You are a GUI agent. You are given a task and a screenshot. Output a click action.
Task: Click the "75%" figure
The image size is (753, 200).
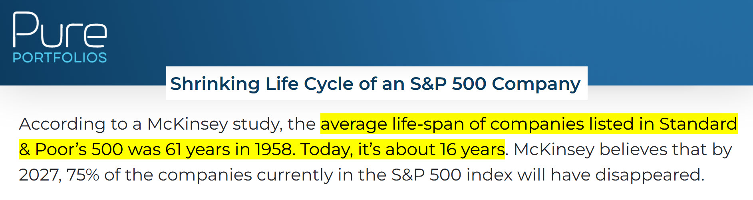click(83, 175)
